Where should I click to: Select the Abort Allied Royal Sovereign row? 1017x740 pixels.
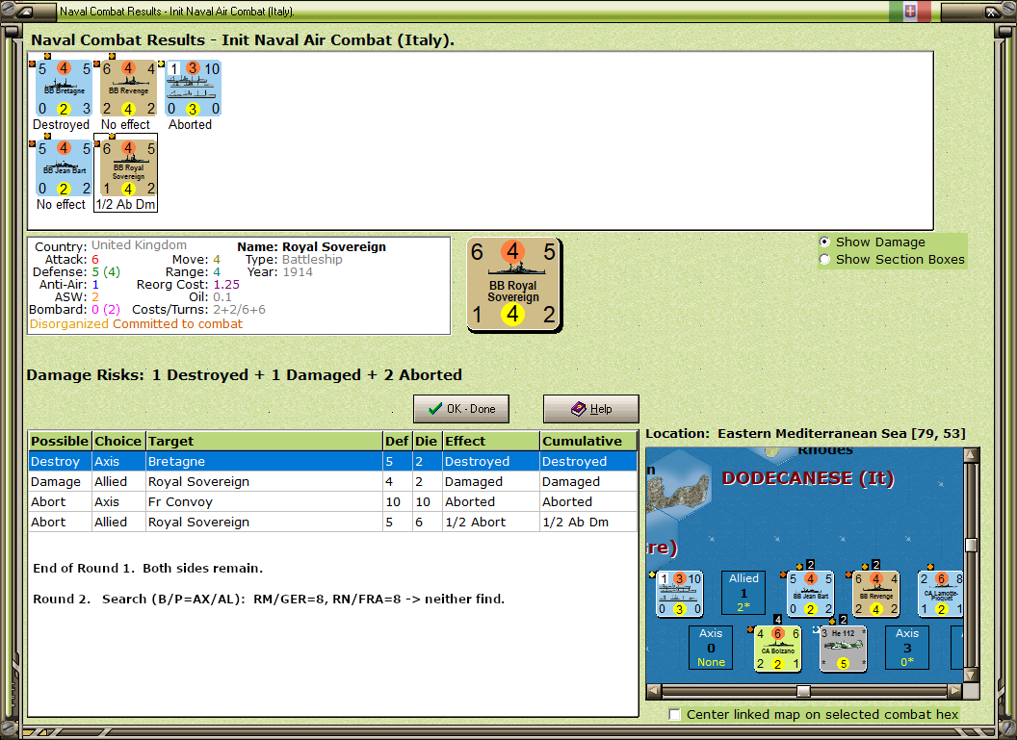(332, 522)
